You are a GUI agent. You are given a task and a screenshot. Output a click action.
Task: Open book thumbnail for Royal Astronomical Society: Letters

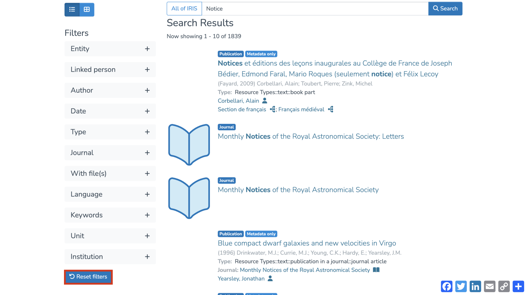189,145
